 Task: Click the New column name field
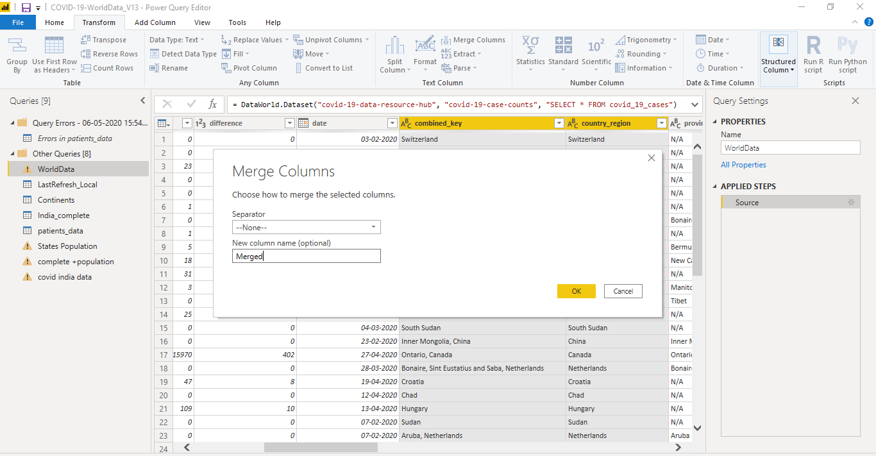coord(307,256)
